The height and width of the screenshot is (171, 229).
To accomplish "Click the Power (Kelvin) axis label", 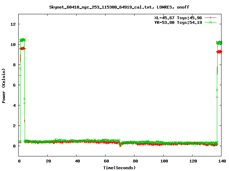I will [x=4, y=86].
